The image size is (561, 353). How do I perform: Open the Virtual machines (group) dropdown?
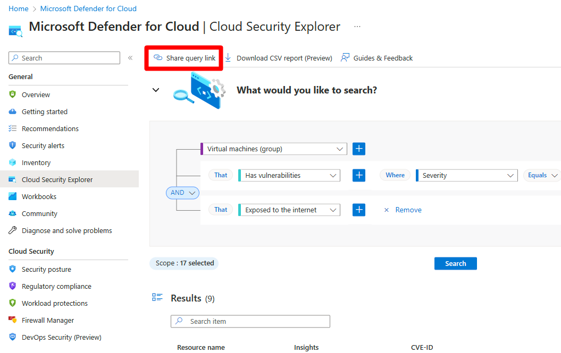pos(274,149)
